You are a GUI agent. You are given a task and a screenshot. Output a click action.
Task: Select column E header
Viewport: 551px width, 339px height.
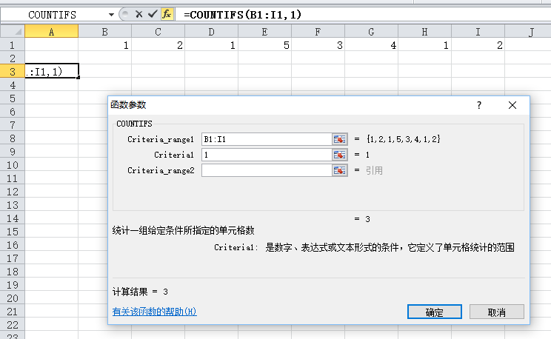[264, 32]
